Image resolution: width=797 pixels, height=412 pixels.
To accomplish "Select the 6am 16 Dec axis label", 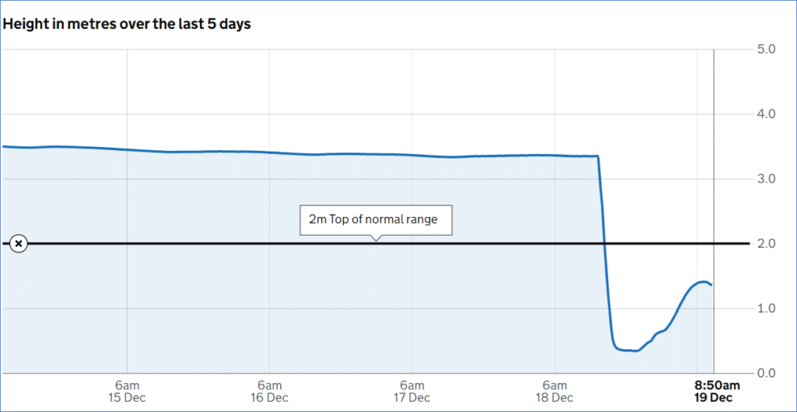I will pos(270,391).
